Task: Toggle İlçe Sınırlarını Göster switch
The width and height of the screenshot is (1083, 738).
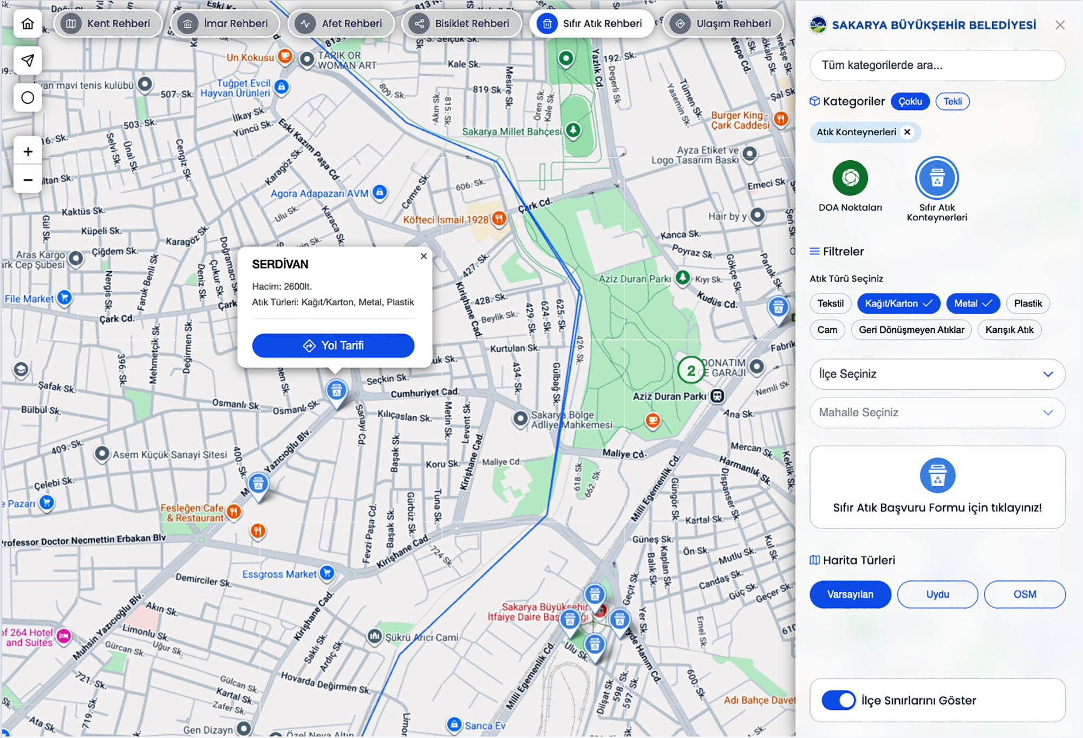Action: (x=838, y=700)
